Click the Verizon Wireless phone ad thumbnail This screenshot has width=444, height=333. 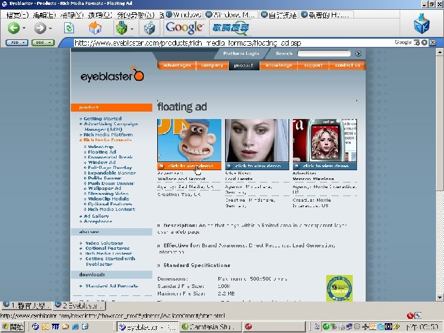325,141
